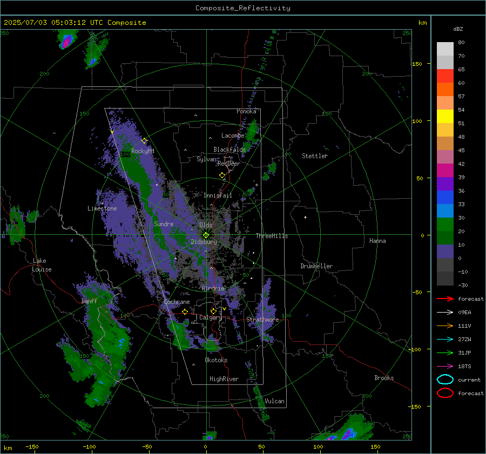Viewport: 486px width, 454px height.
Task: Click the Hanna town label
Action: pos(377,241)
